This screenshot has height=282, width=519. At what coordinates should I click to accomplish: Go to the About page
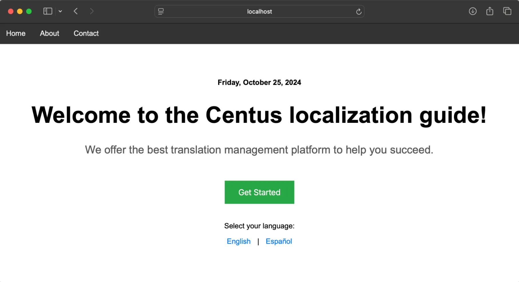pos(50,33)
